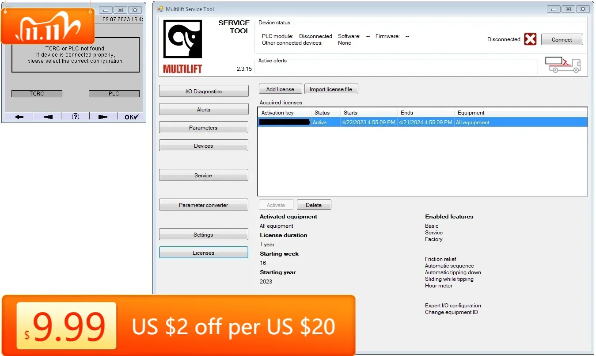The image size is (596, 356).
Task: Click the 'Automatic sequence' feature text
Action: click(x=449, y=266)
